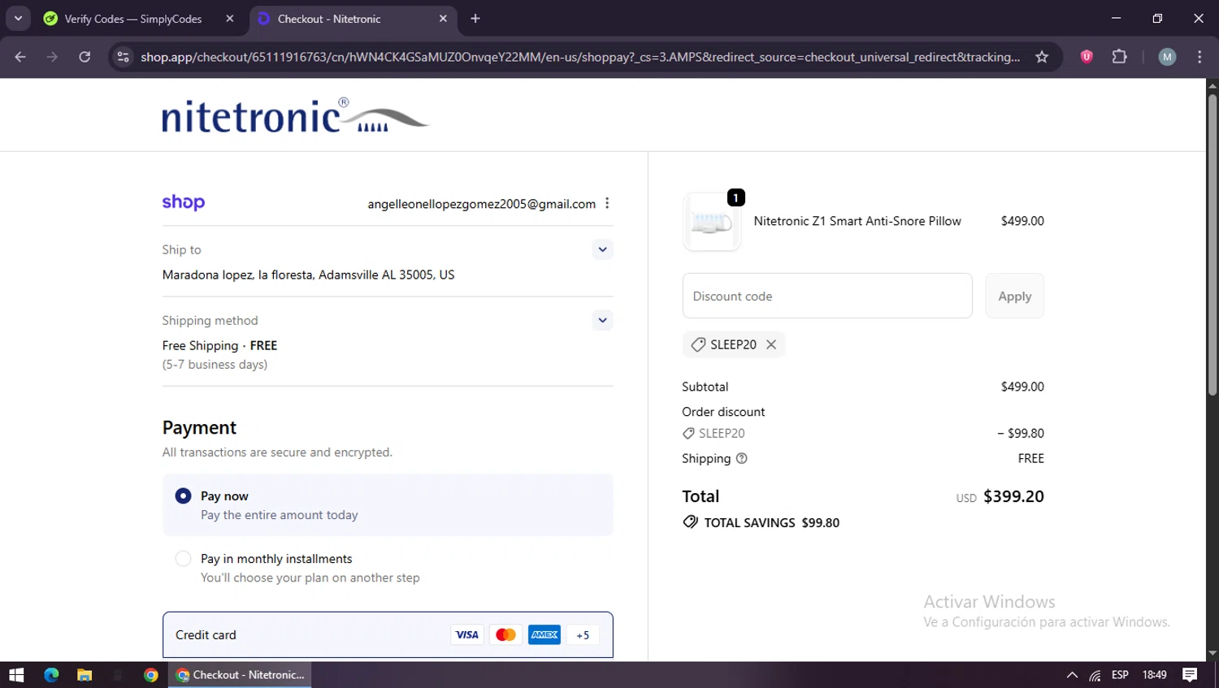Click the SLEEP20 tag icon chip
The width and height of the screenshot is (1219, 688).
coord(698,344)
